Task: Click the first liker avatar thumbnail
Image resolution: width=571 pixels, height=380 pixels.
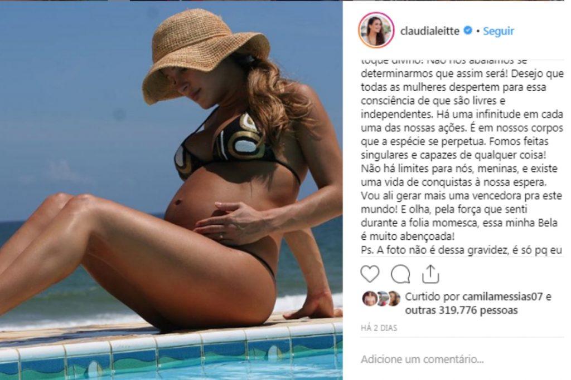Action: [x=370, y=298]
